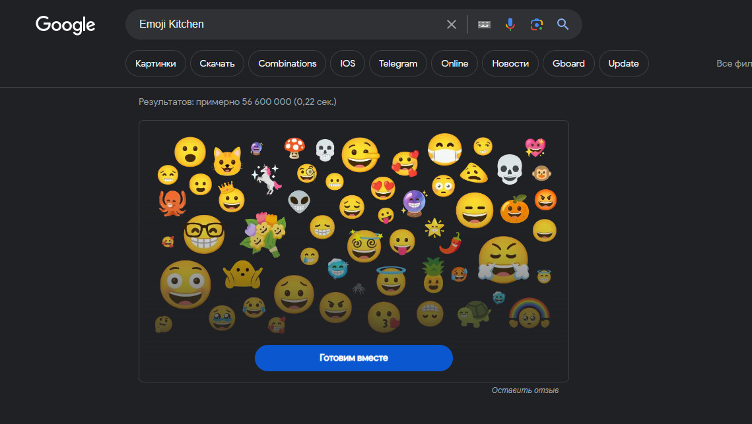Click the gray alien emoji
This screenshot has width=752, height=424.
(x=299, y=201)
